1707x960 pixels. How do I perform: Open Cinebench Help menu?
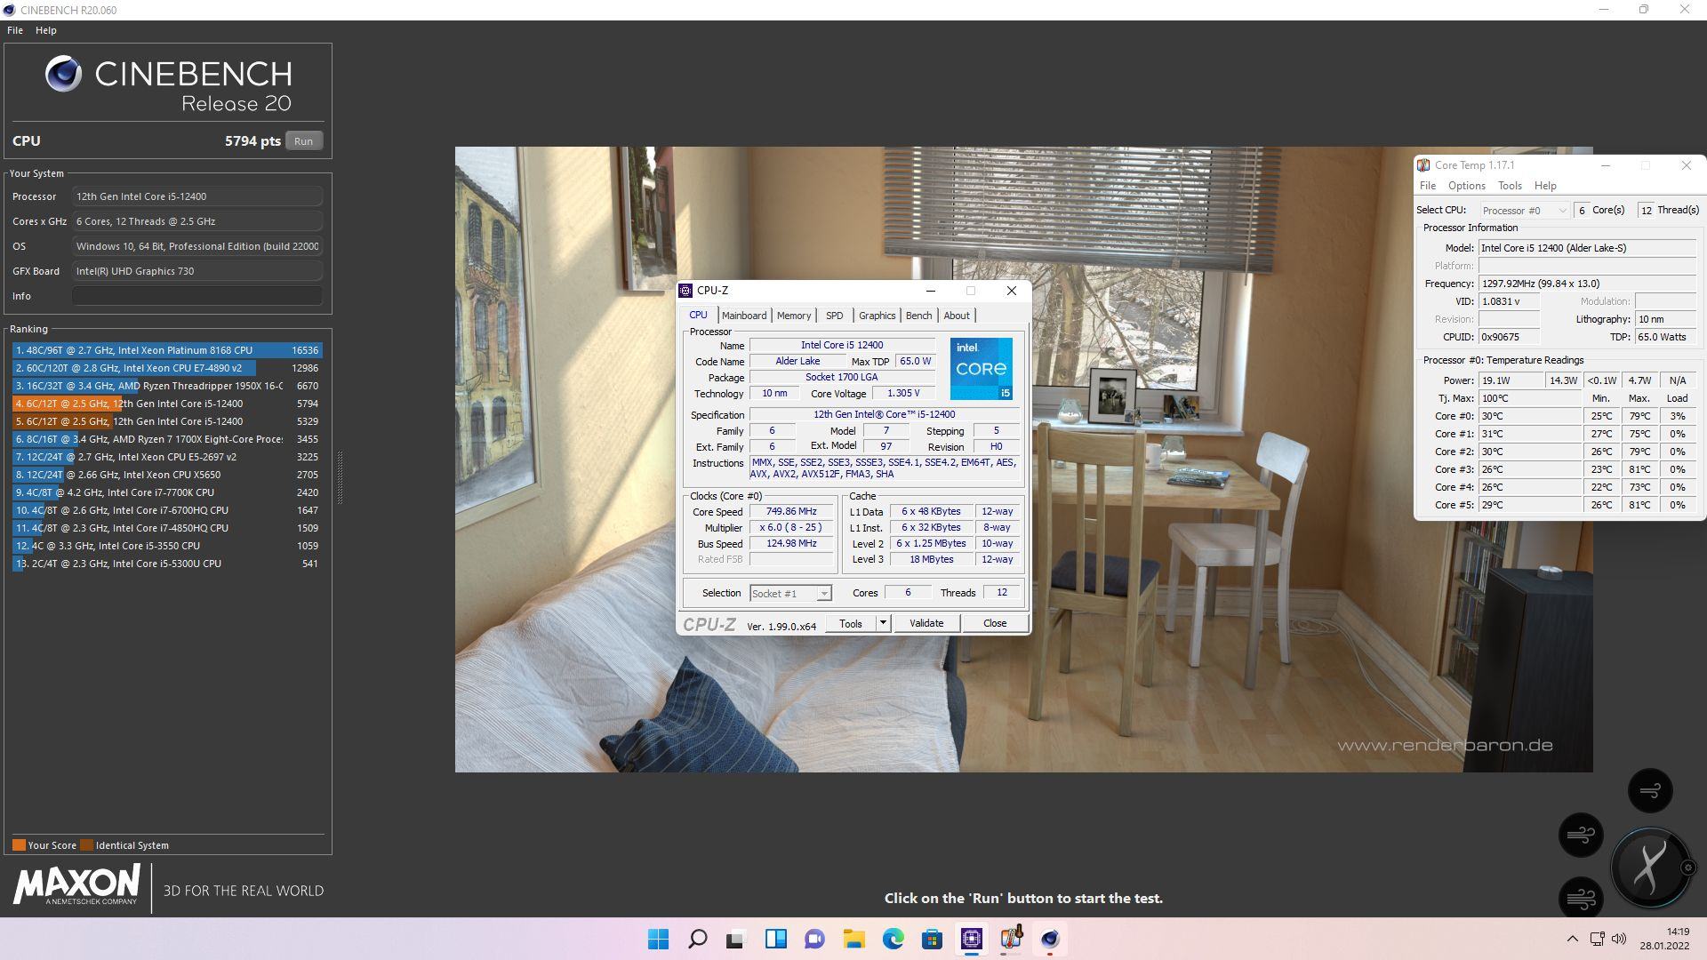coord(46,30)
